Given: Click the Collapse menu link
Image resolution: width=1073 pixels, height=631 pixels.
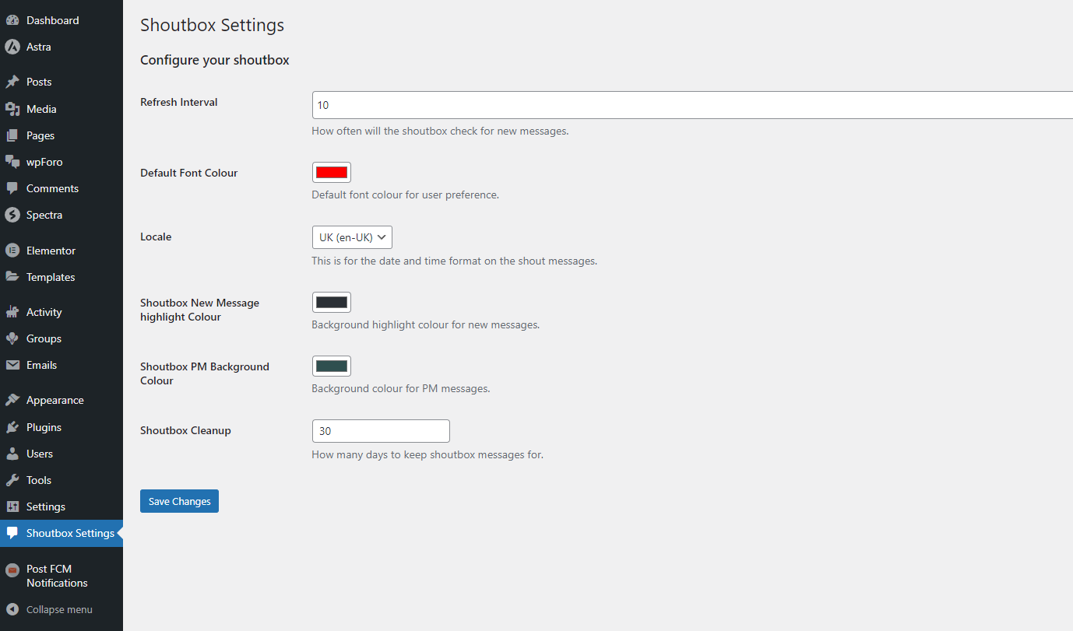Looking at the screenshot, I should [62, 609].
